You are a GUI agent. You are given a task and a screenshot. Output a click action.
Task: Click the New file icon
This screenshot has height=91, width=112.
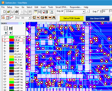pyautogui.click(x=4, y=12)
